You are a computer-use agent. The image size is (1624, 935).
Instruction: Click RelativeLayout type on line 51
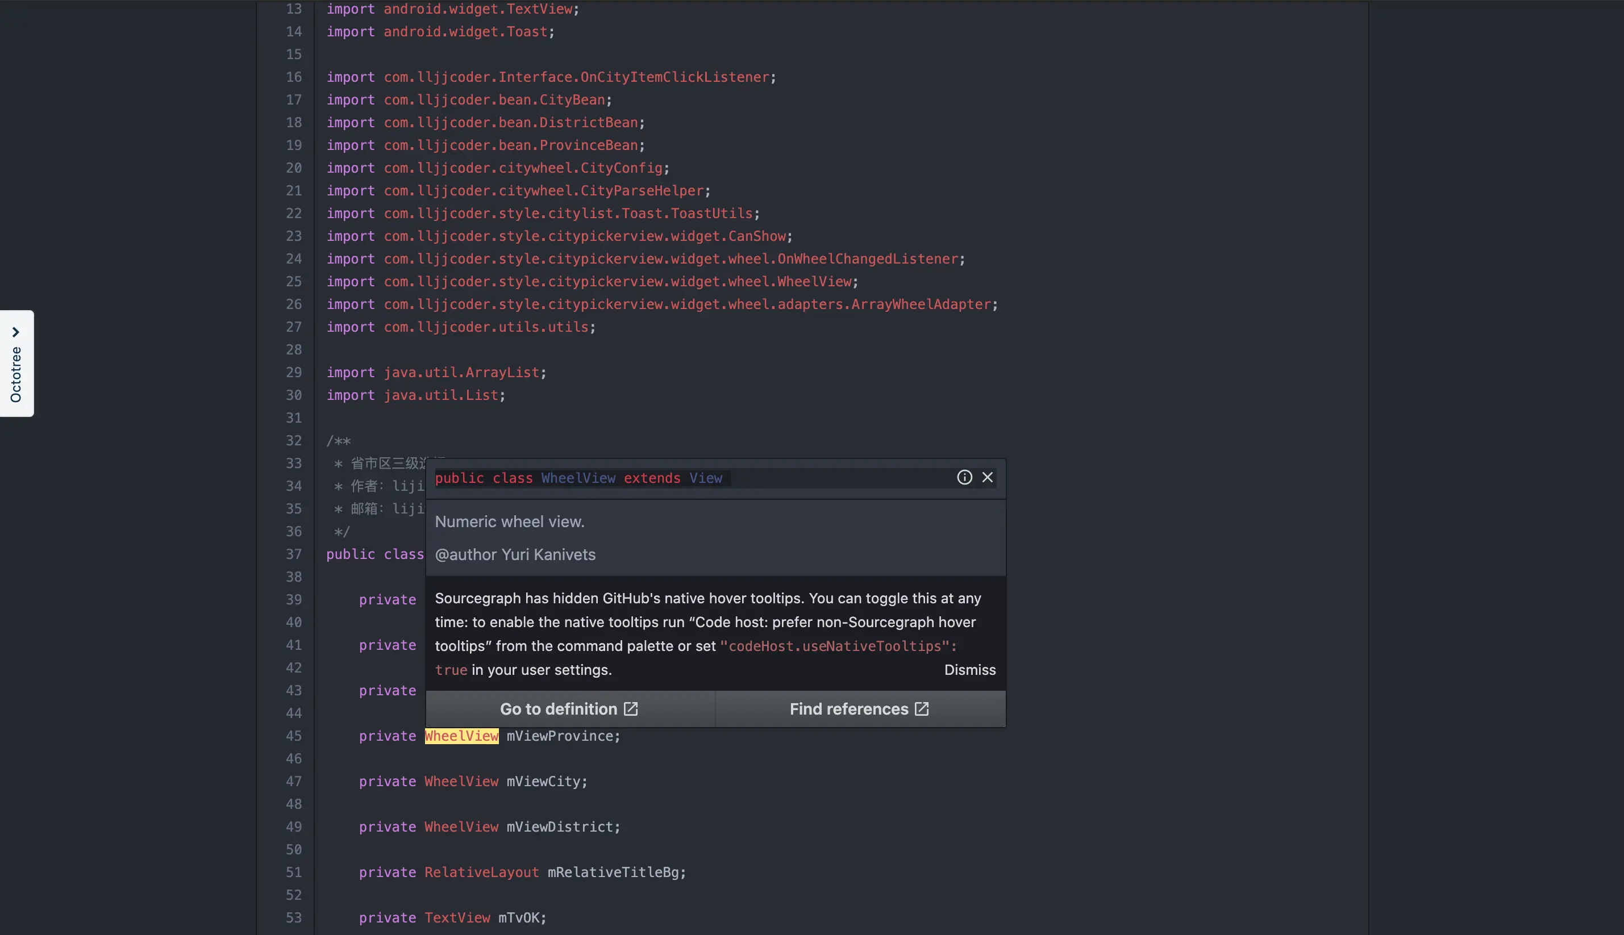click(x=481, y=872)
